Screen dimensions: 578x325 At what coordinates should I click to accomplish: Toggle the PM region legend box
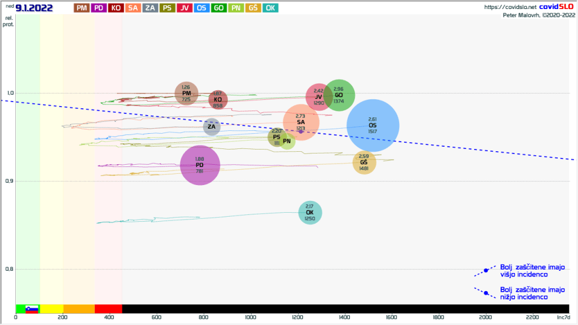point(82,8)
